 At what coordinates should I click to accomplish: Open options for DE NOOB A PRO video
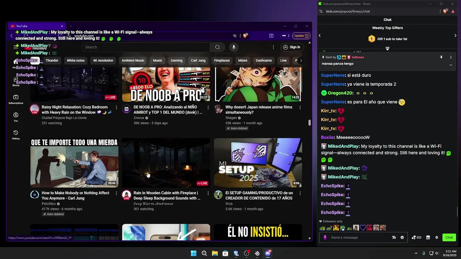pos(208,107)
